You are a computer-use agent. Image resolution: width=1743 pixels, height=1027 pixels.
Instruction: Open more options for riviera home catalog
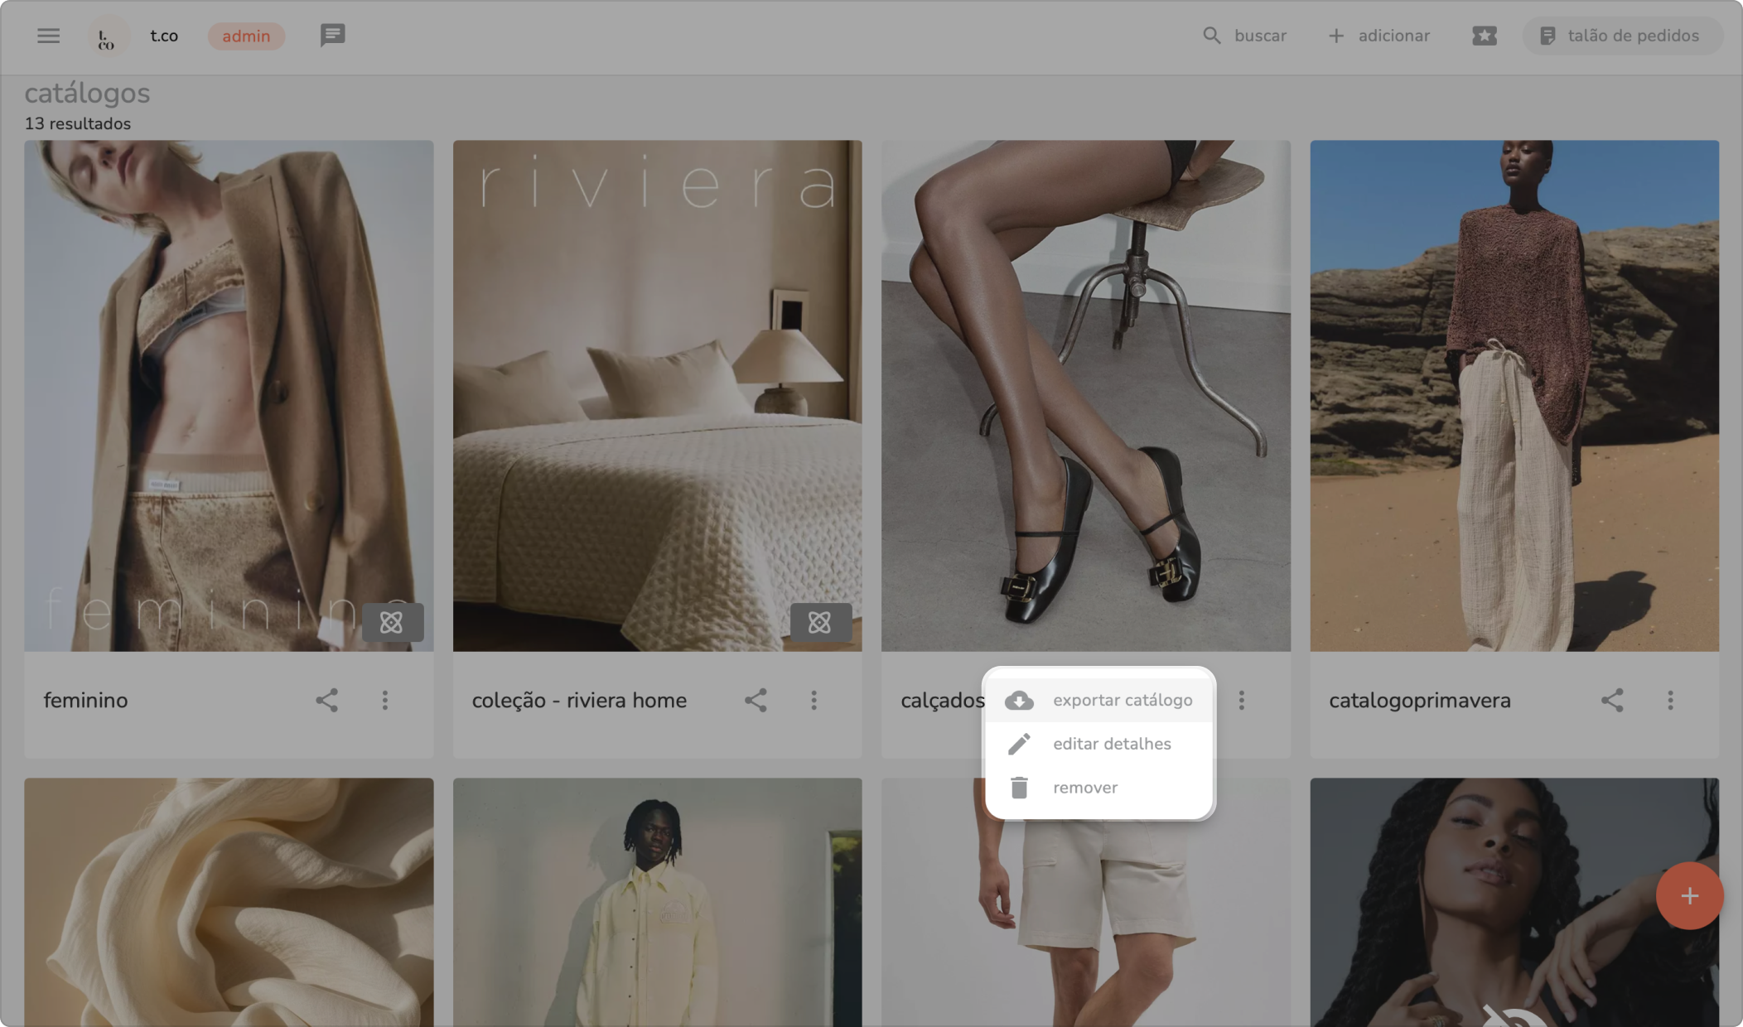[814, 701]
